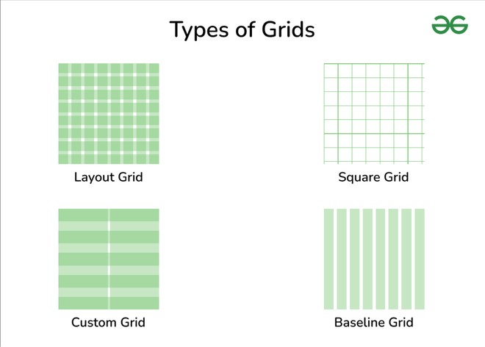Viewport: 485px width, 347px height.
Task: Click the top-left cell of the Square Grid
Action: tap(331, 71)
